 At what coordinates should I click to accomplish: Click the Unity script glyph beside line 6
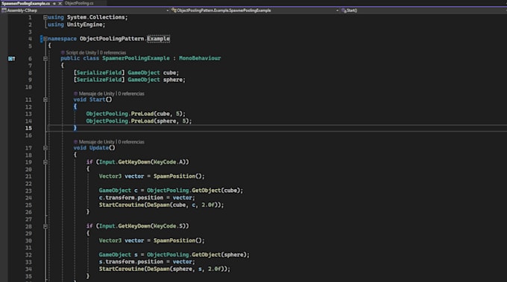point(12,59)
